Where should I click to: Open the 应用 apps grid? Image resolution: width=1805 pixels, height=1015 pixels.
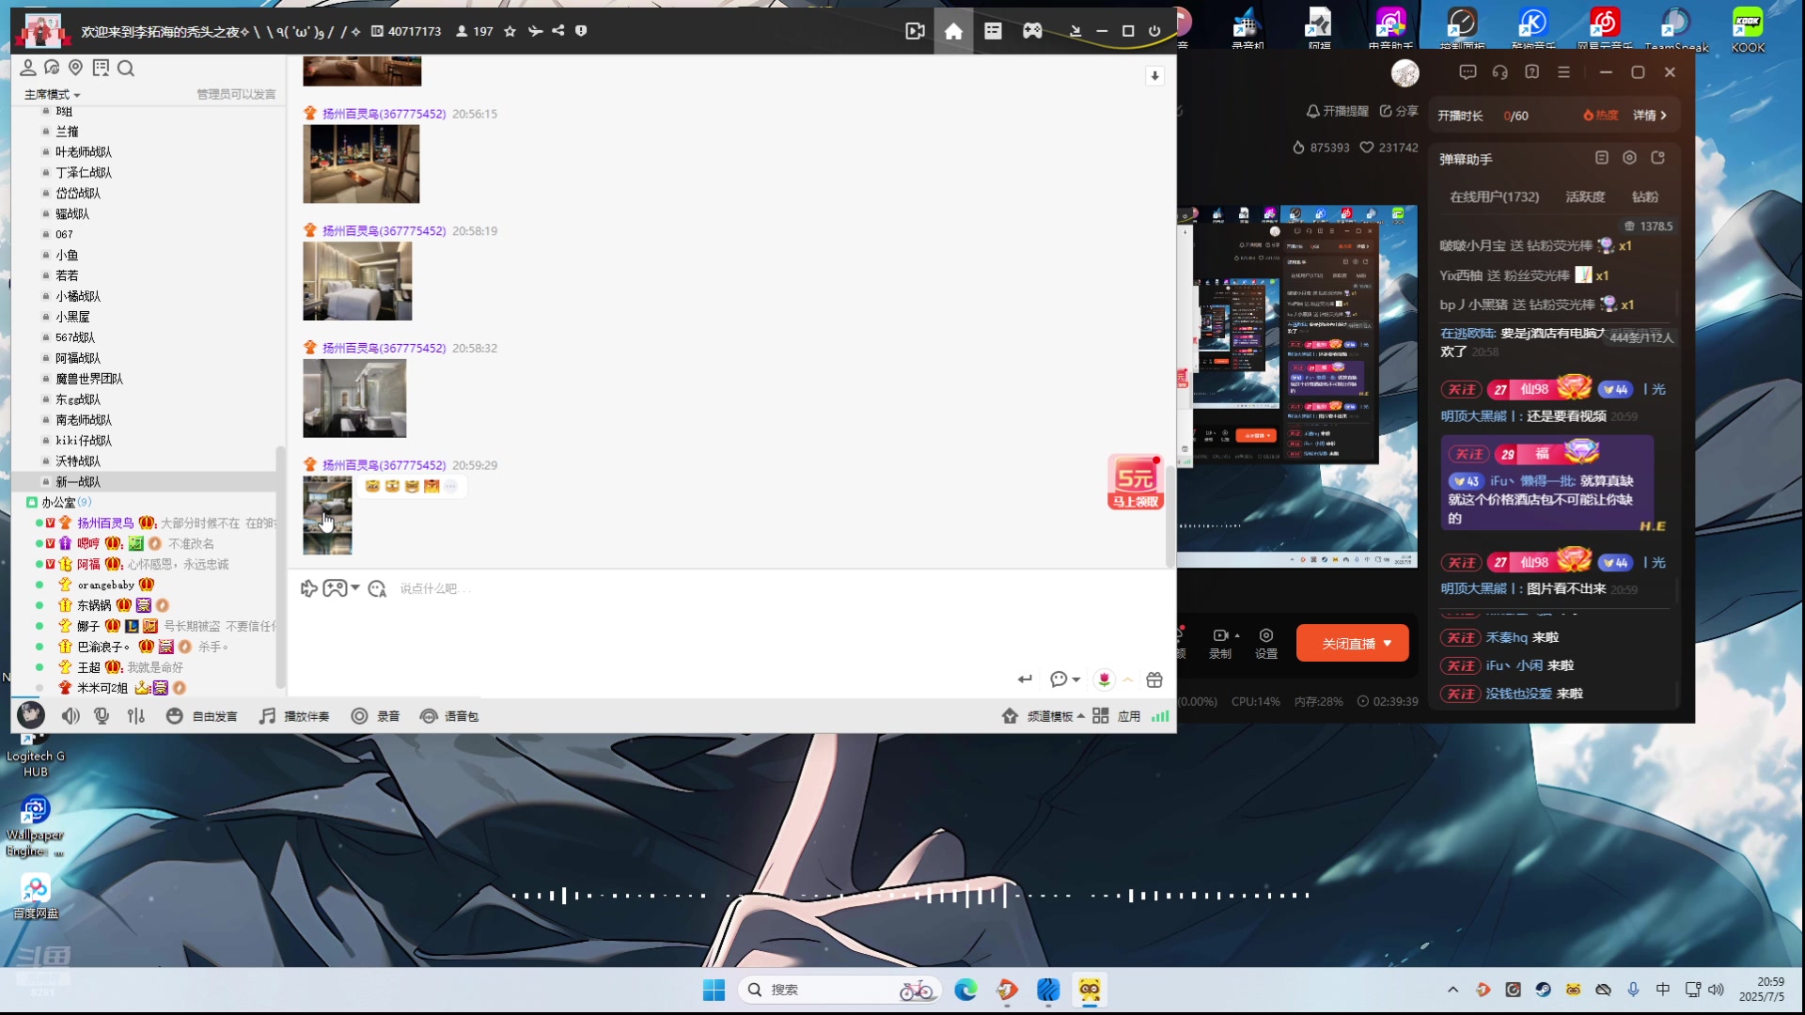[x=1117, y=716]
